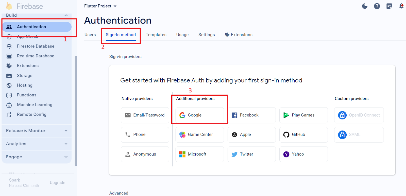
Task: Open Hosting label in the sidebar
Action: tap(25, 85)
